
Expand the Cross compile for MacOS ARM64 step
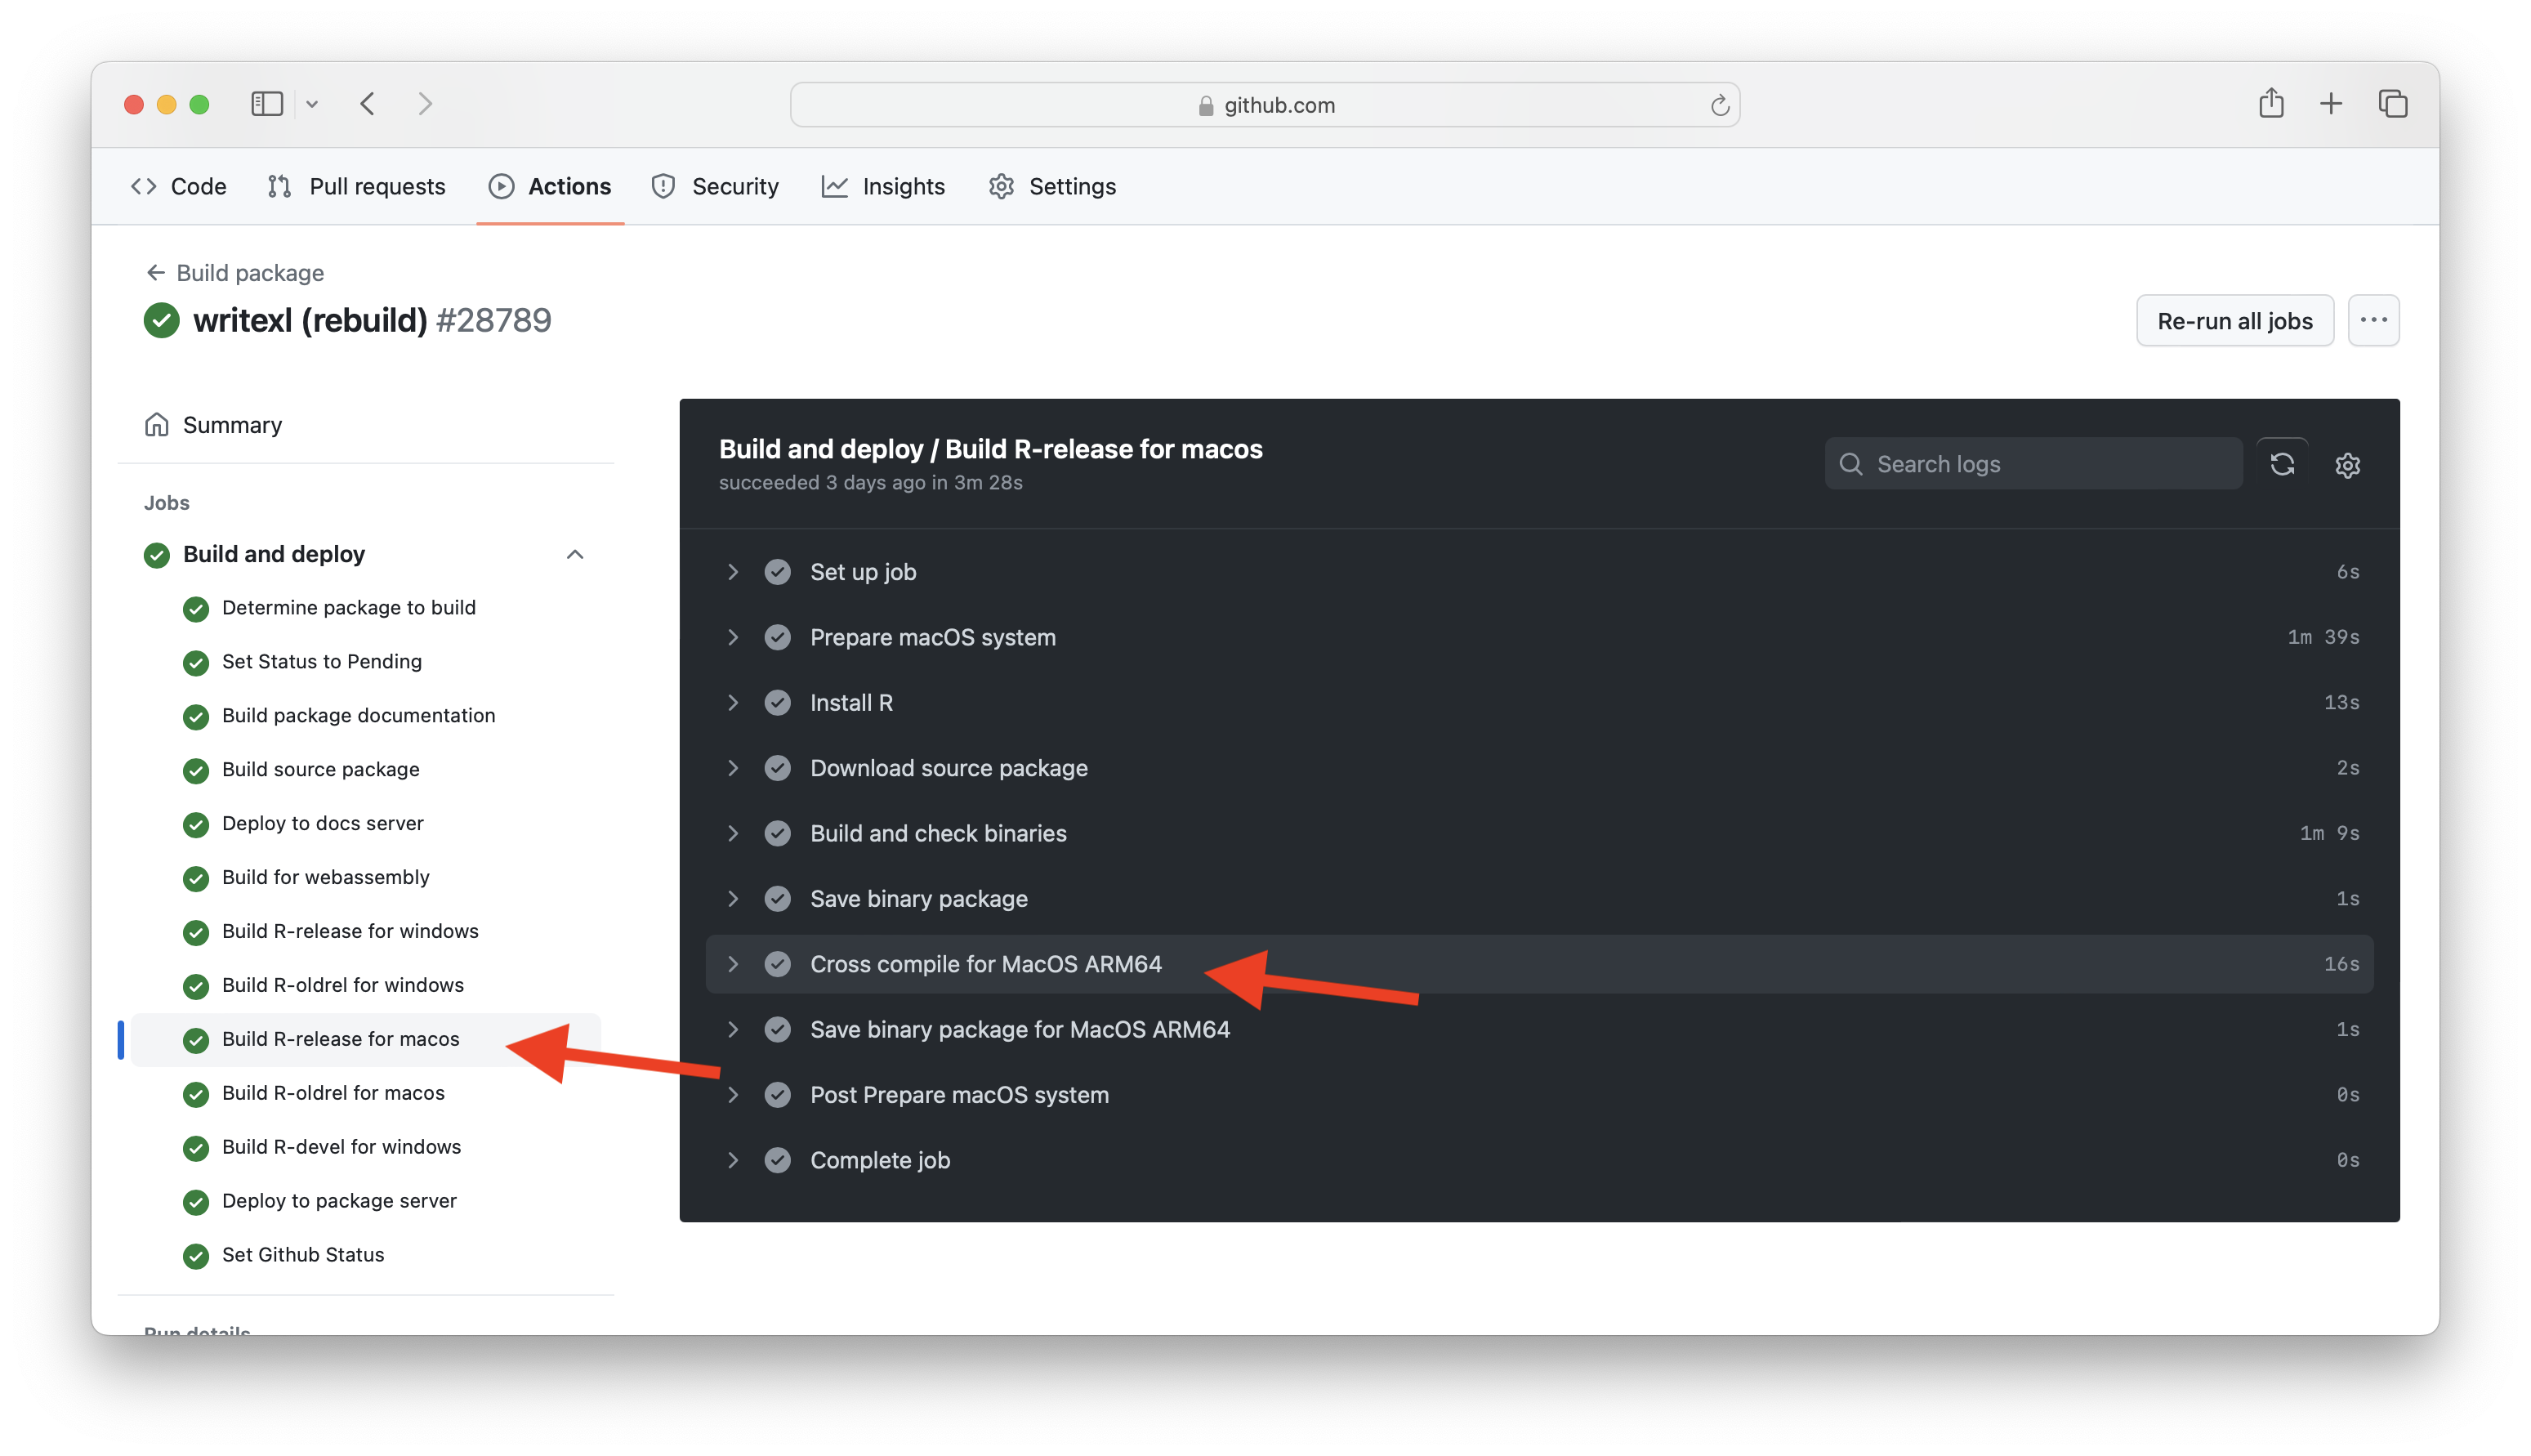(x=733, y=964)
